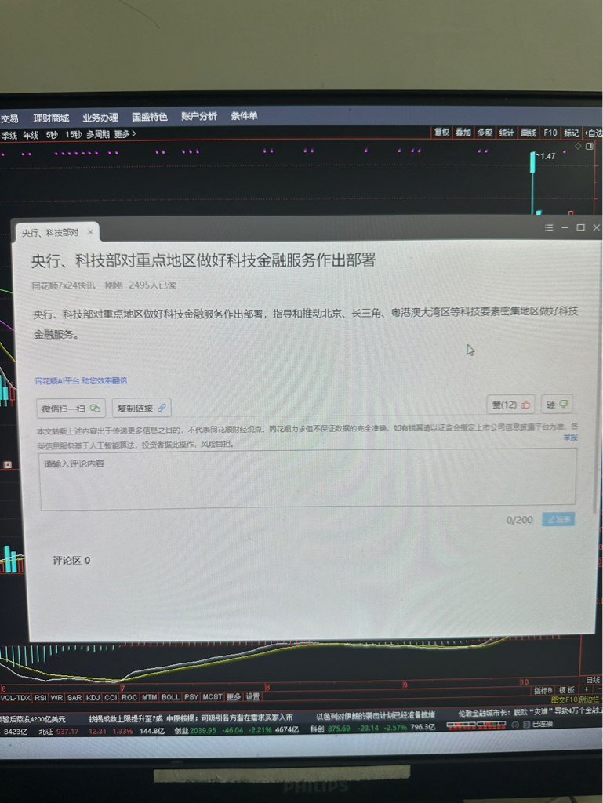The width and height of the screenshot is (603, 803).
Task: Open the 同花顺AI平台 助您效率翻倍 link
Action: pyautogui.click(x=81, y=380)
